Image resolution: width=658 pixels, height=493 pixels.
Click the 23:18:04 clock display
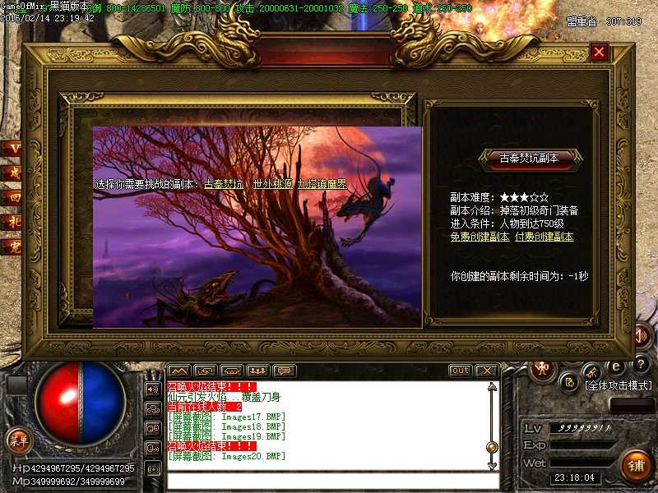(575, 477)
